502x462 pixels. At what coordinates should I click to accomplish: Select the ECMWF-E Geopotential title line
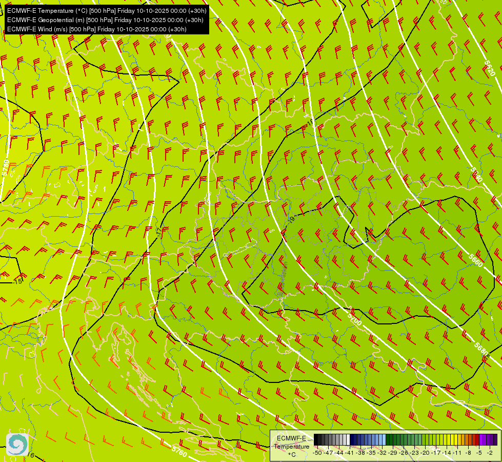[x=105, y=20]
